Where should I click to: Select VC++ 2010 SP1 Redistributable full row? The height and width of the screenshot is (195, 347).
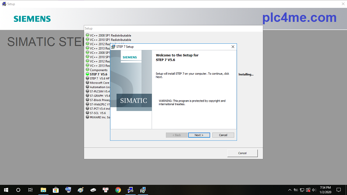[x=108, y=40]
